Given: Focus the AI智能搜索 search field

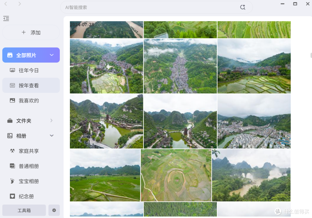Looking at the screenshot, I should point(156,7).
